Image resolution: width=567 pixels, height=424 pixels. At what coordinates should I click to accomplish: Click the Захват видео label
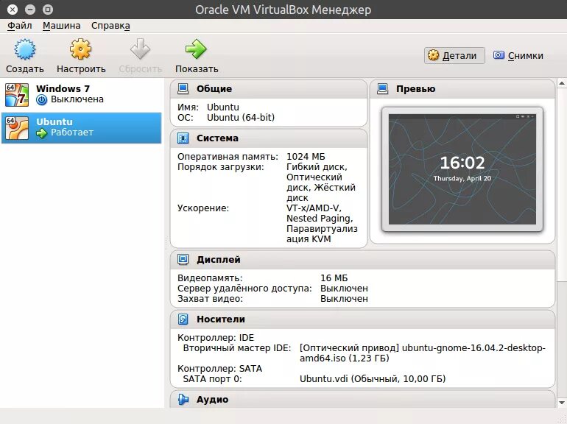point(210,299)
